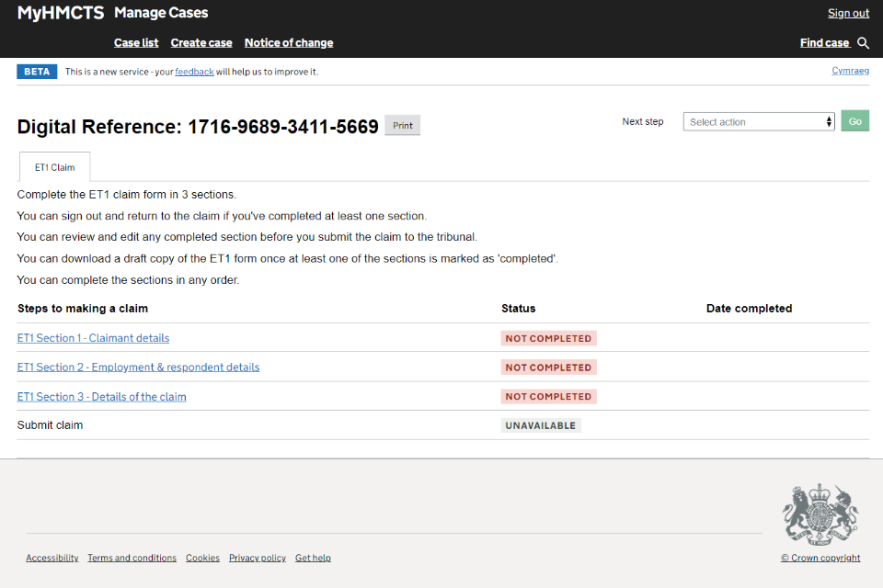View Terms and conditions in footer
Viewport: 883px width, 588px height.
(132, 558)
